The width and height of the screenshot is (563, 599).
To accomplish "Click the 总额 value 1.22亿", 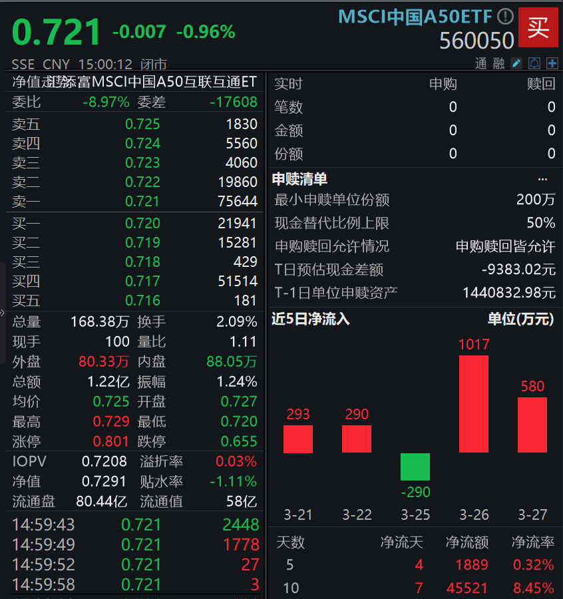I will tap(108, 381).
